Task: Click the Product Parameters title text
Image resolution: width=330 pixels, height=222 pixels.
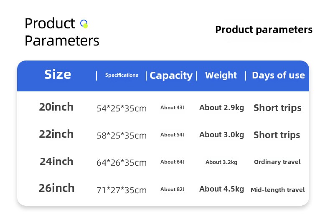Action: (61, 32)
